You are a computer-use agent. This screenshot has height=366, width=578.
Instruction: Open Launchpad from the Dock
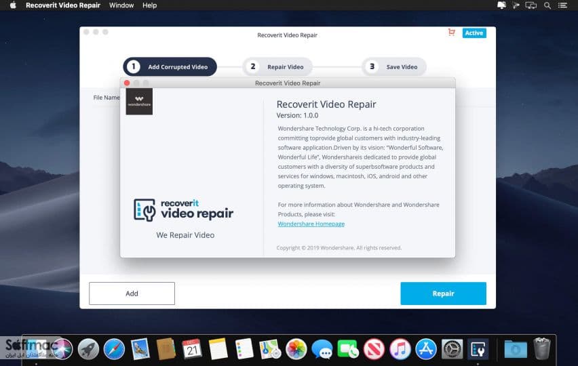click(88, 349)
